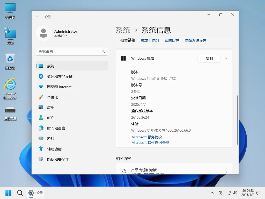Open Microsoft 服务协议 link
This screenshot has width=265, height=199.
tap(147, 137)
